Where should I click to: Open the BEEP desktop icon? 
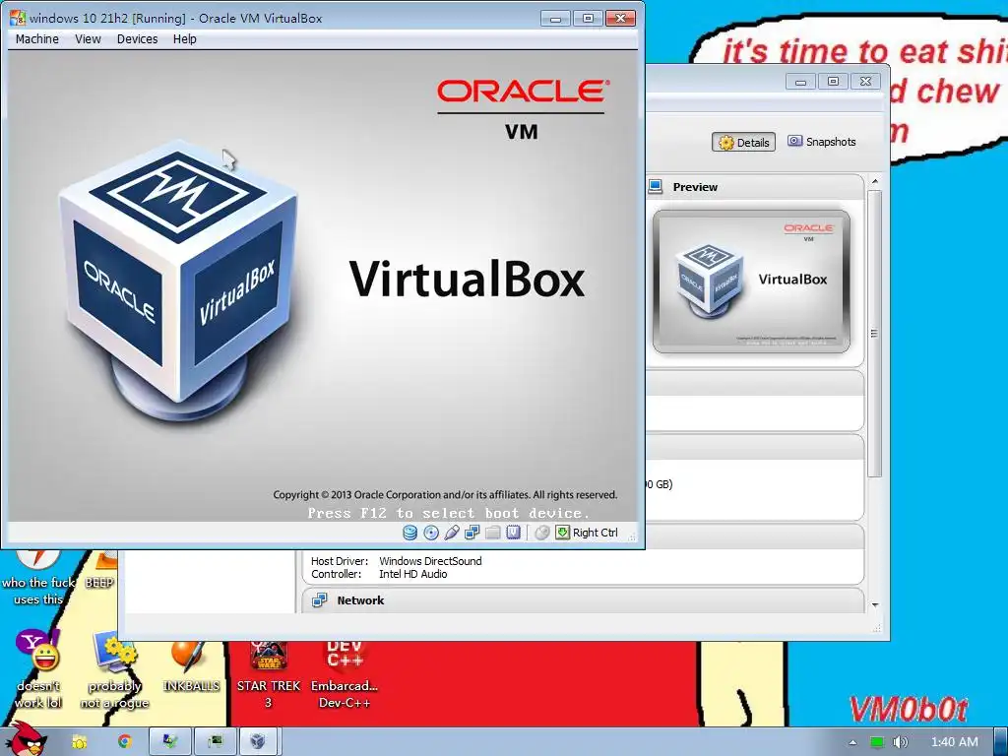click(x=100, y=571)
